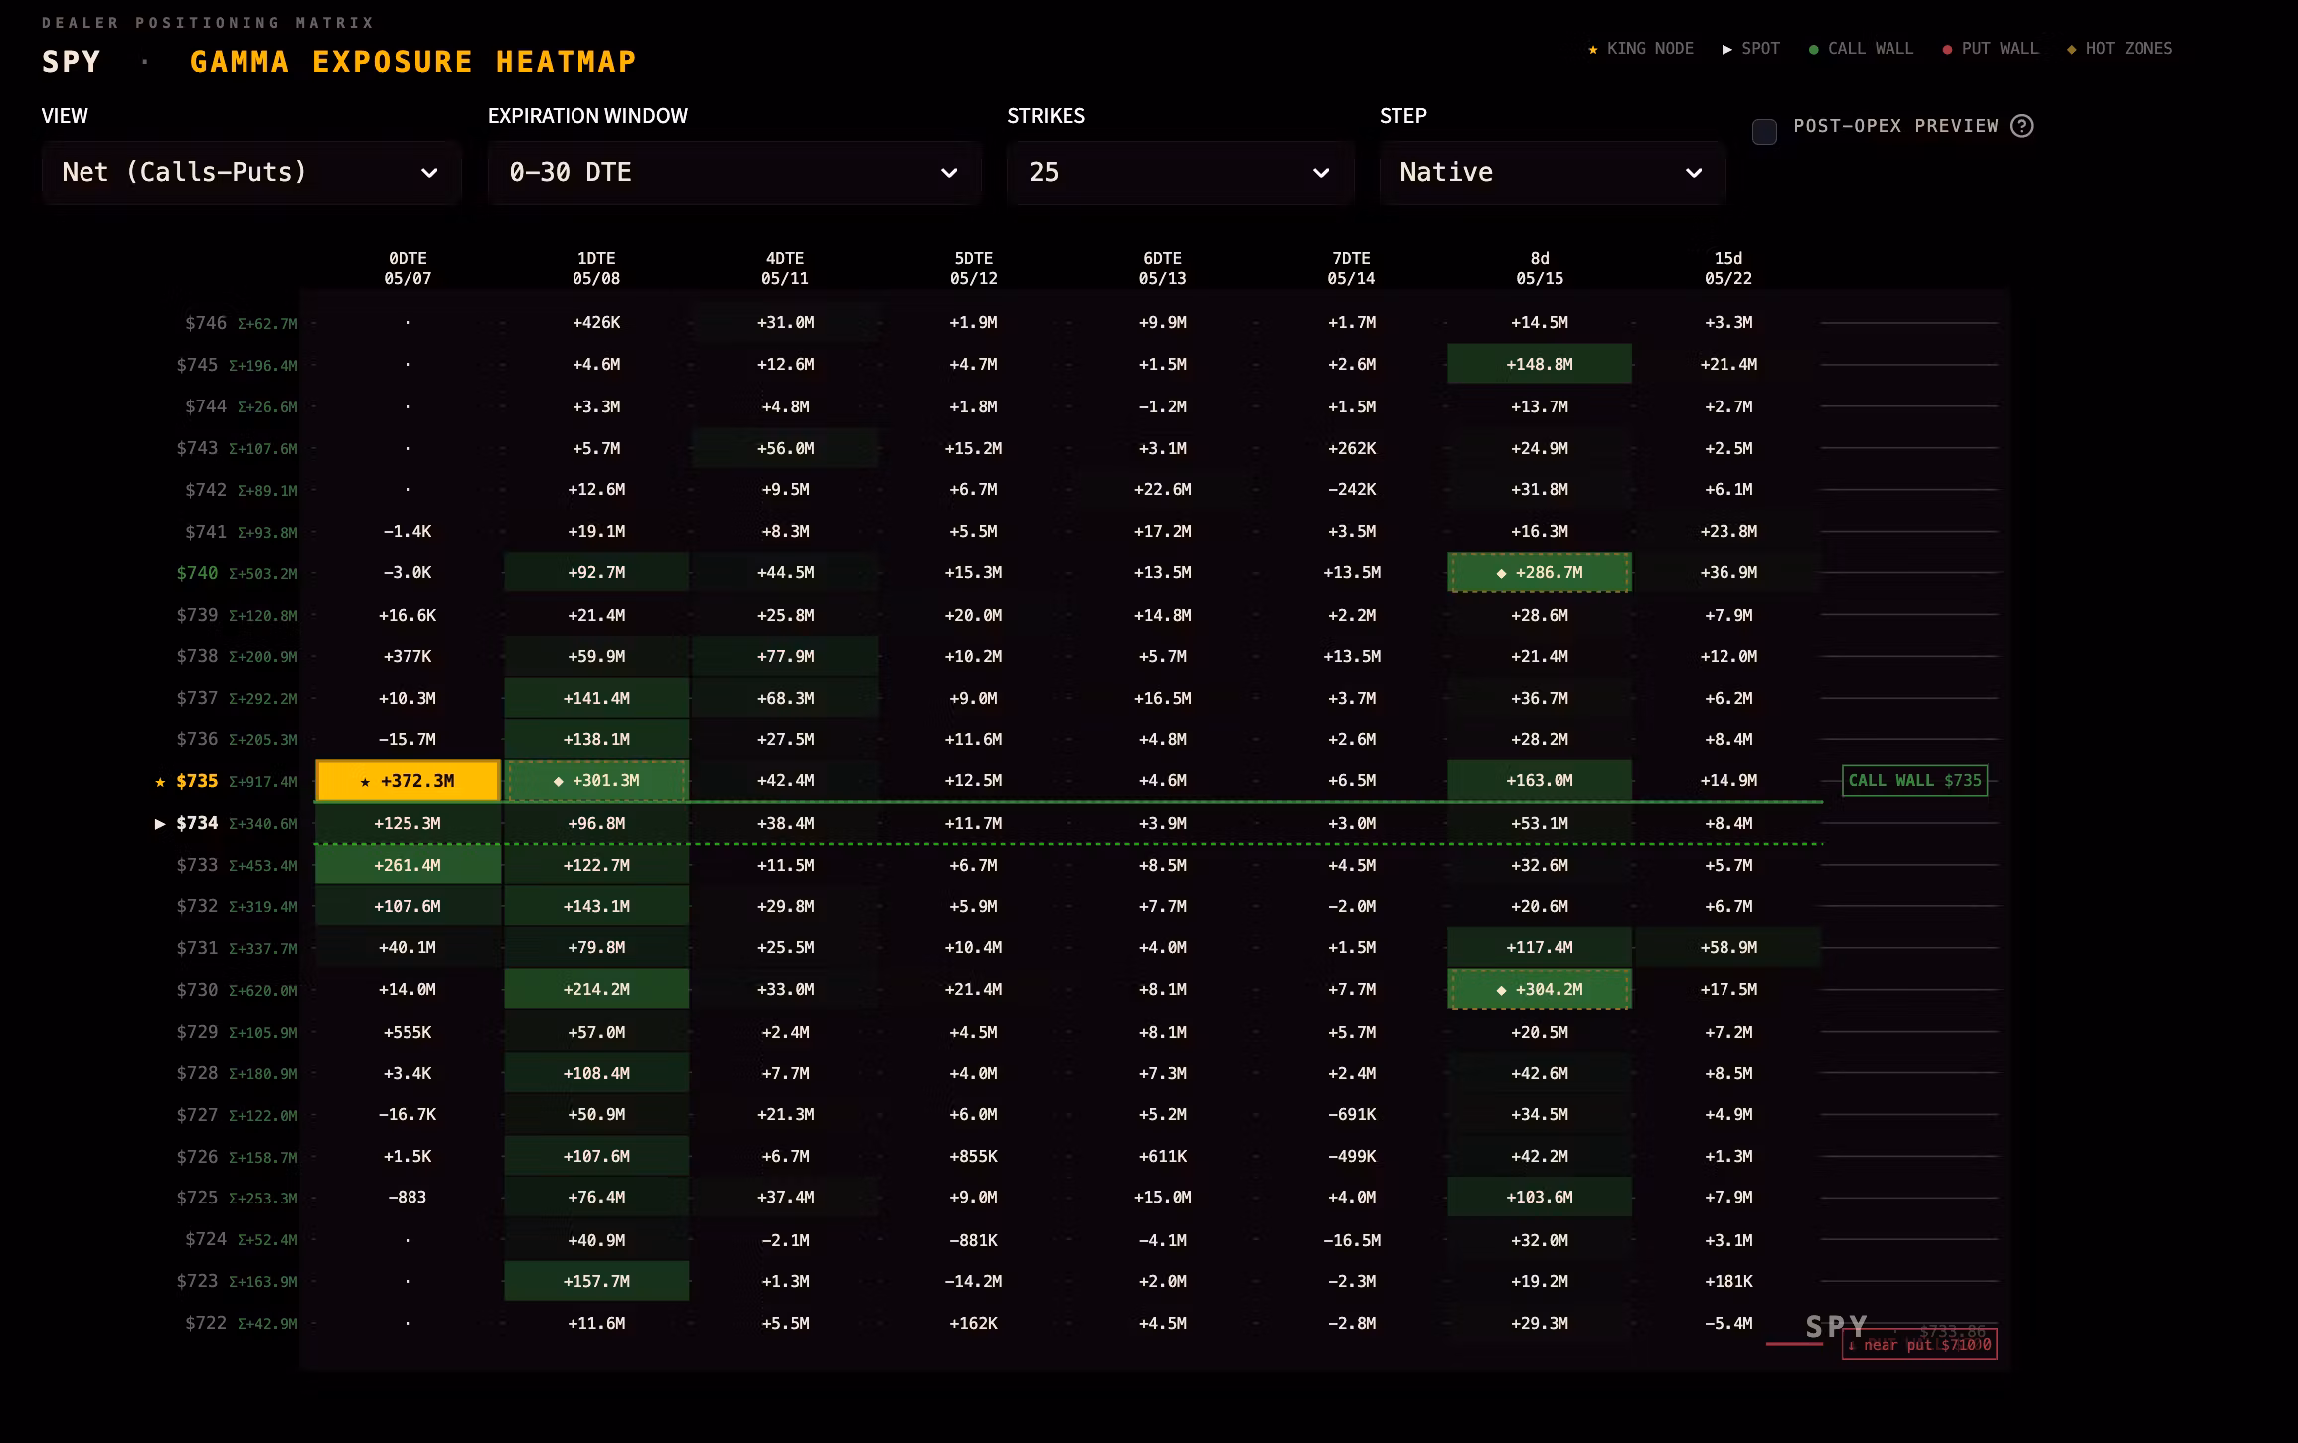Click the spot triangle marker beside $734 strike

tap(160, 824)
